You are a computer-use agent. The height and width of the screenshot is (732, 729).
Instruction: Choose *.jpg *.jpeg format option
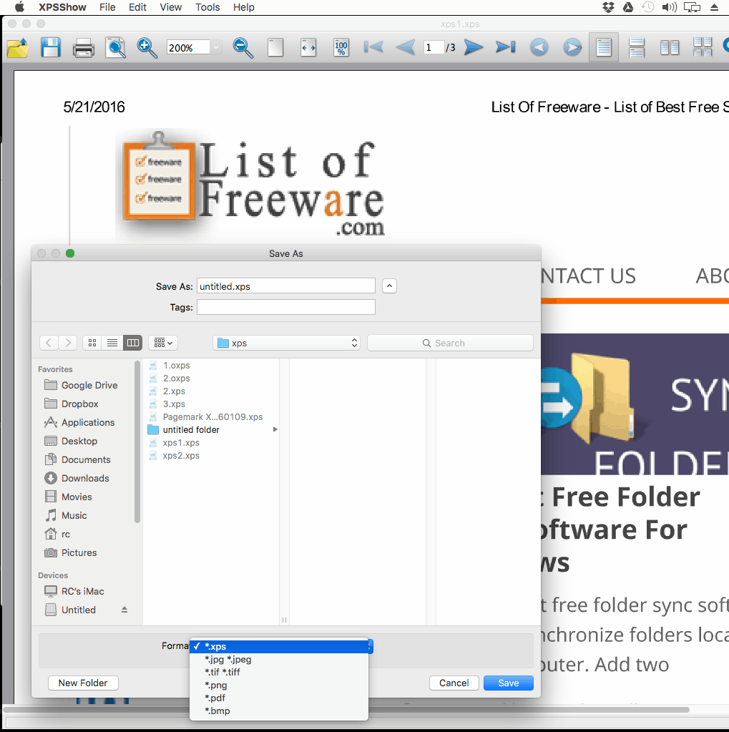(279, 659)
